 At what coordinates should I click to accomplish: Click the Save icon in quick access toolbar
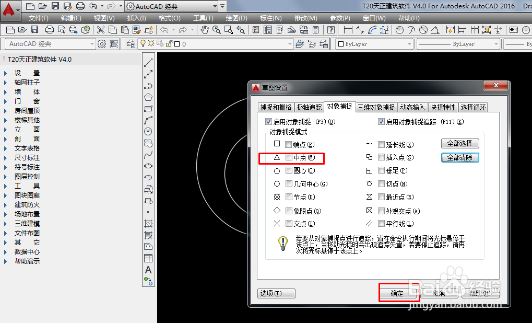coord(55,6)
